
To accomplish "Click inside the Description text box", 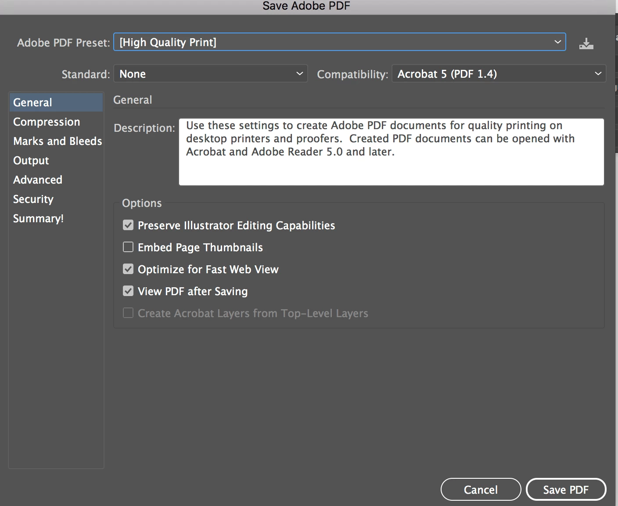I will (x=391, y=152).
